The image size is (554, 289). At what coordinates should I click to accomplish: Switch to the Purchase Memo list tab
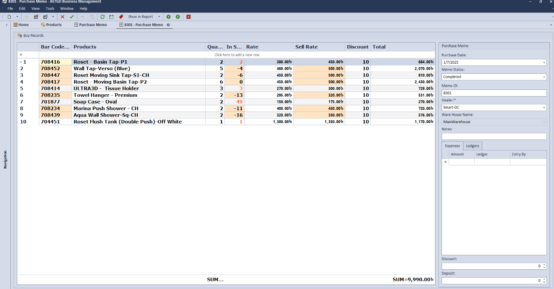pyautogui.click(x=90, y=25)
